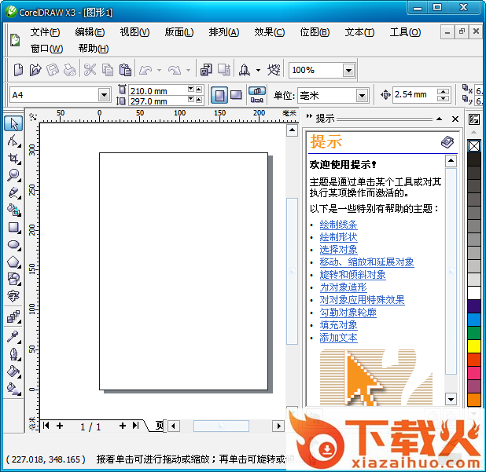Viewport: 486px width, 472px height.
Task: Click the Corel online welcome icon
Action: click(x=274, y=70)
